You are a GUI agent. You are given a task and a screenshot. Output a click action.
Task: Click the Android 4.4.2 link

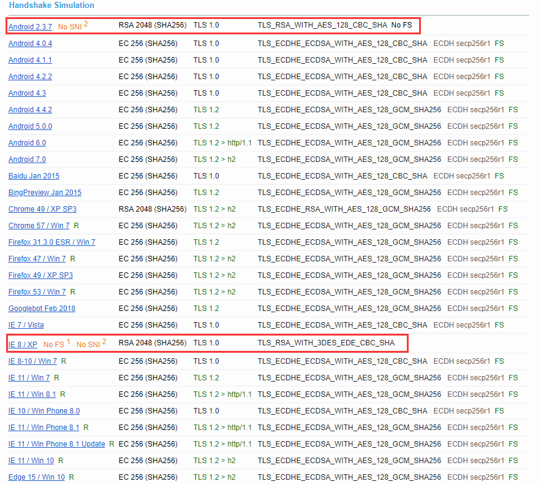31,110
